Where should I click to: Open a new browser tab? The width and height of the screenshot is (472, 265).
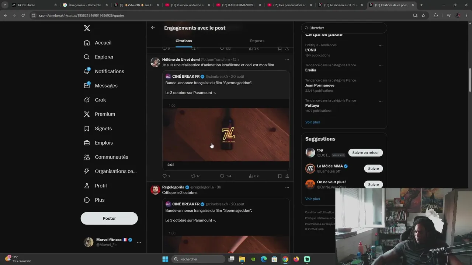pos(421,5)
